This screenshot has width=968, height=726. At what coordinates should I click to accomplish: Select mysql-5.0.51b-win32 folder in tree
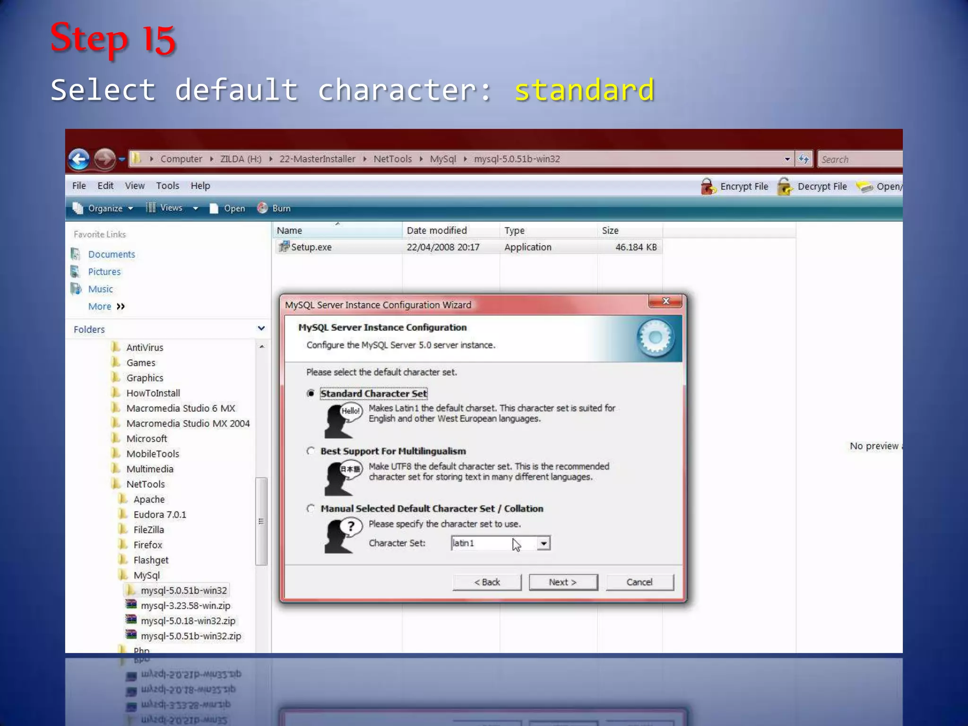tap(183, 590)
